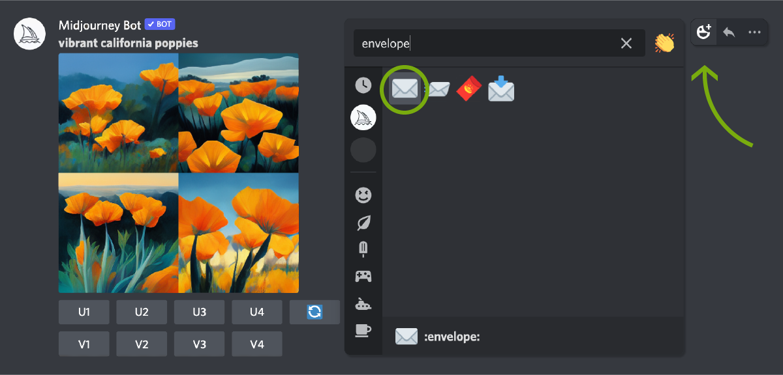Re-roll the grid with the refresh button
The width and height of the screenshot is (783, 375).
click(315, 312)
